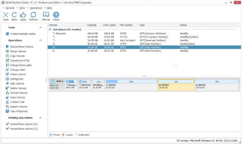This screenshot has height=144, width=242.
Task: Collapse the Pending Operations section
Action: [x=40, y=118]
